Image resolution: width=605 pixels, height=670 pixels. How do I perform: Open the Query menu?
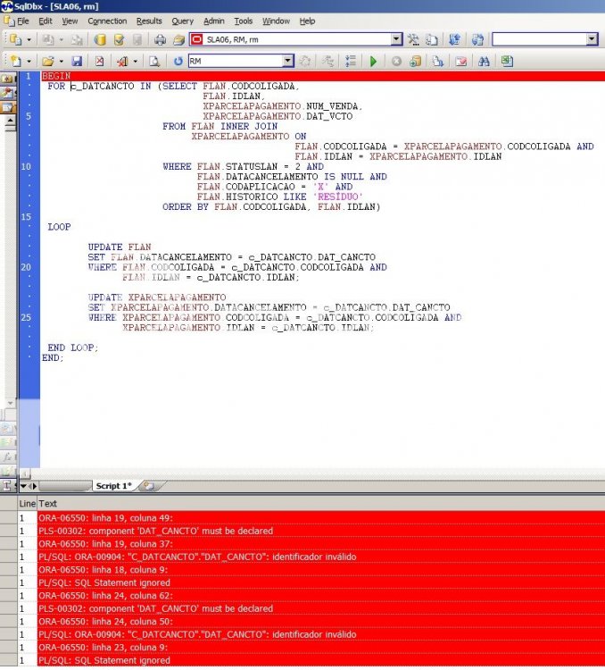click(182, 21)
